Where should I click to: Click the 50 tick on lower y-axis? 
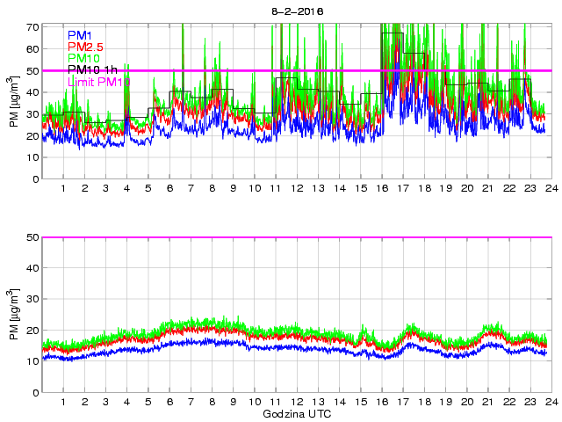(32, 237)
